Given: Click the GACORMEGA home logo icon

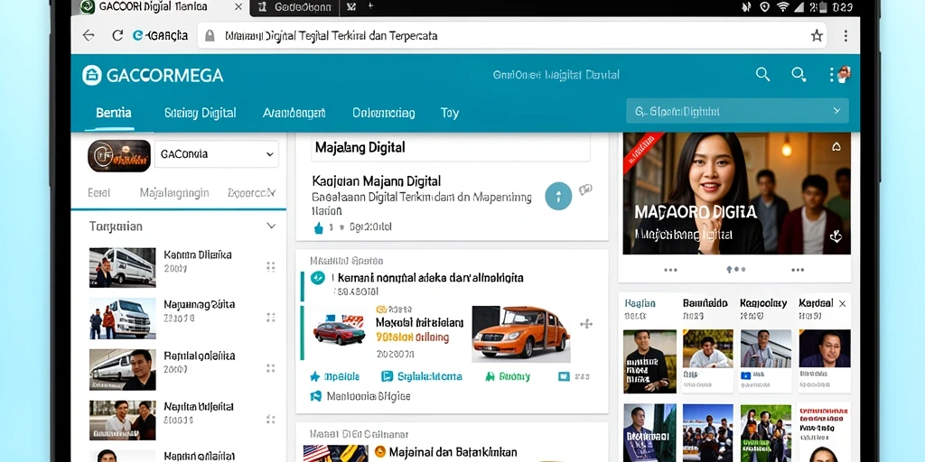Looking at the screenshot, I should (92, 76).
